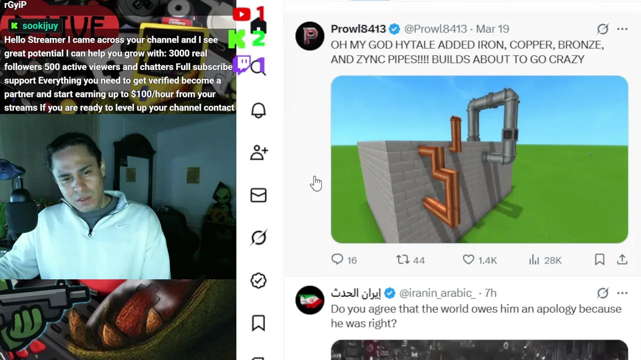
Task: Open the @iranin_arabic_ handle link
Action: pos(437,293)
